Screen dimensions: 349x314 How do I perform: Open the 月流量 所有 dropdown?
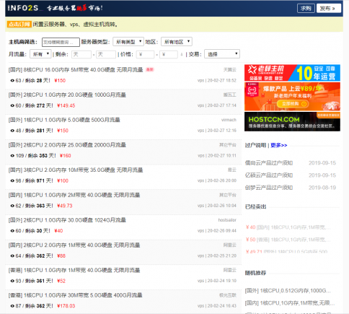tap(40, 54)
